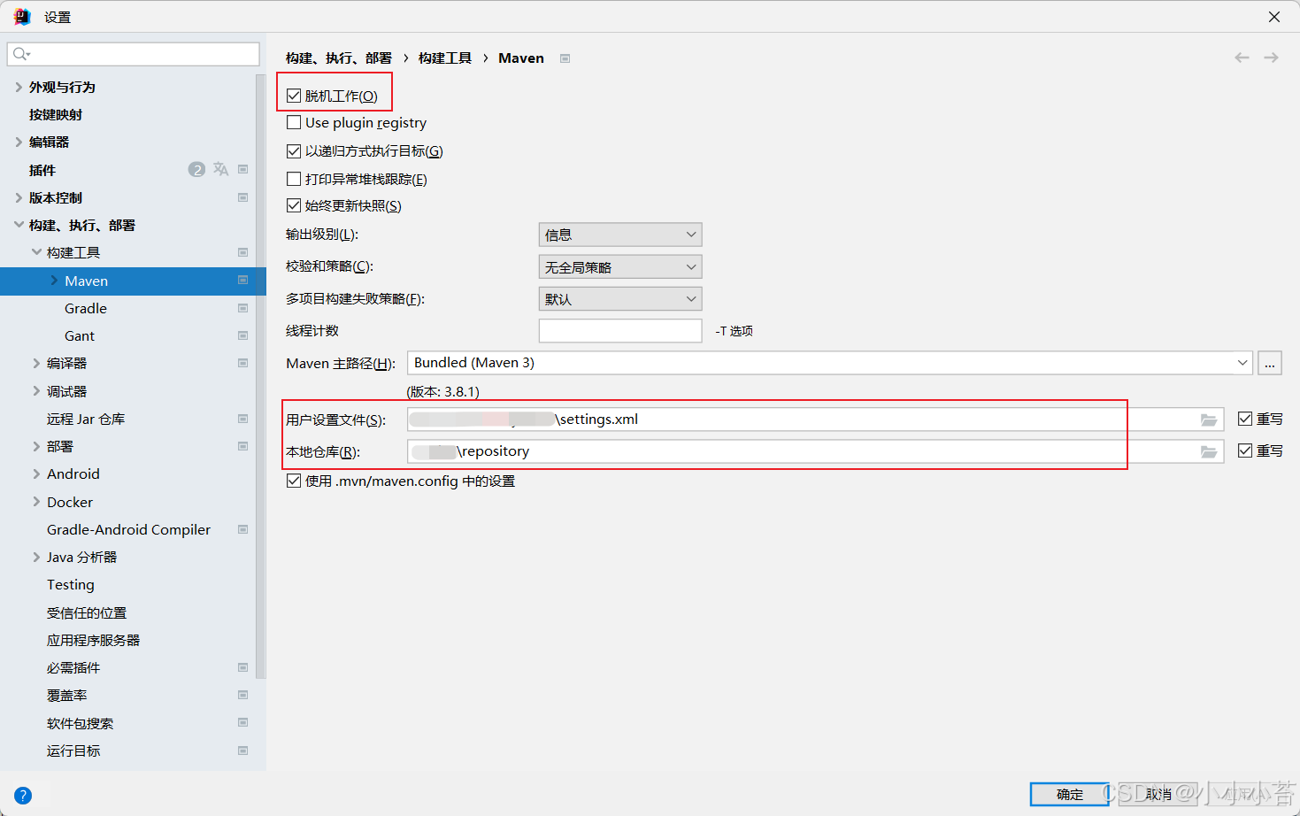This screenshot has height=816, width=1300.
Task: Click the project-level icon on the coverage row
Action: [242, 695]
